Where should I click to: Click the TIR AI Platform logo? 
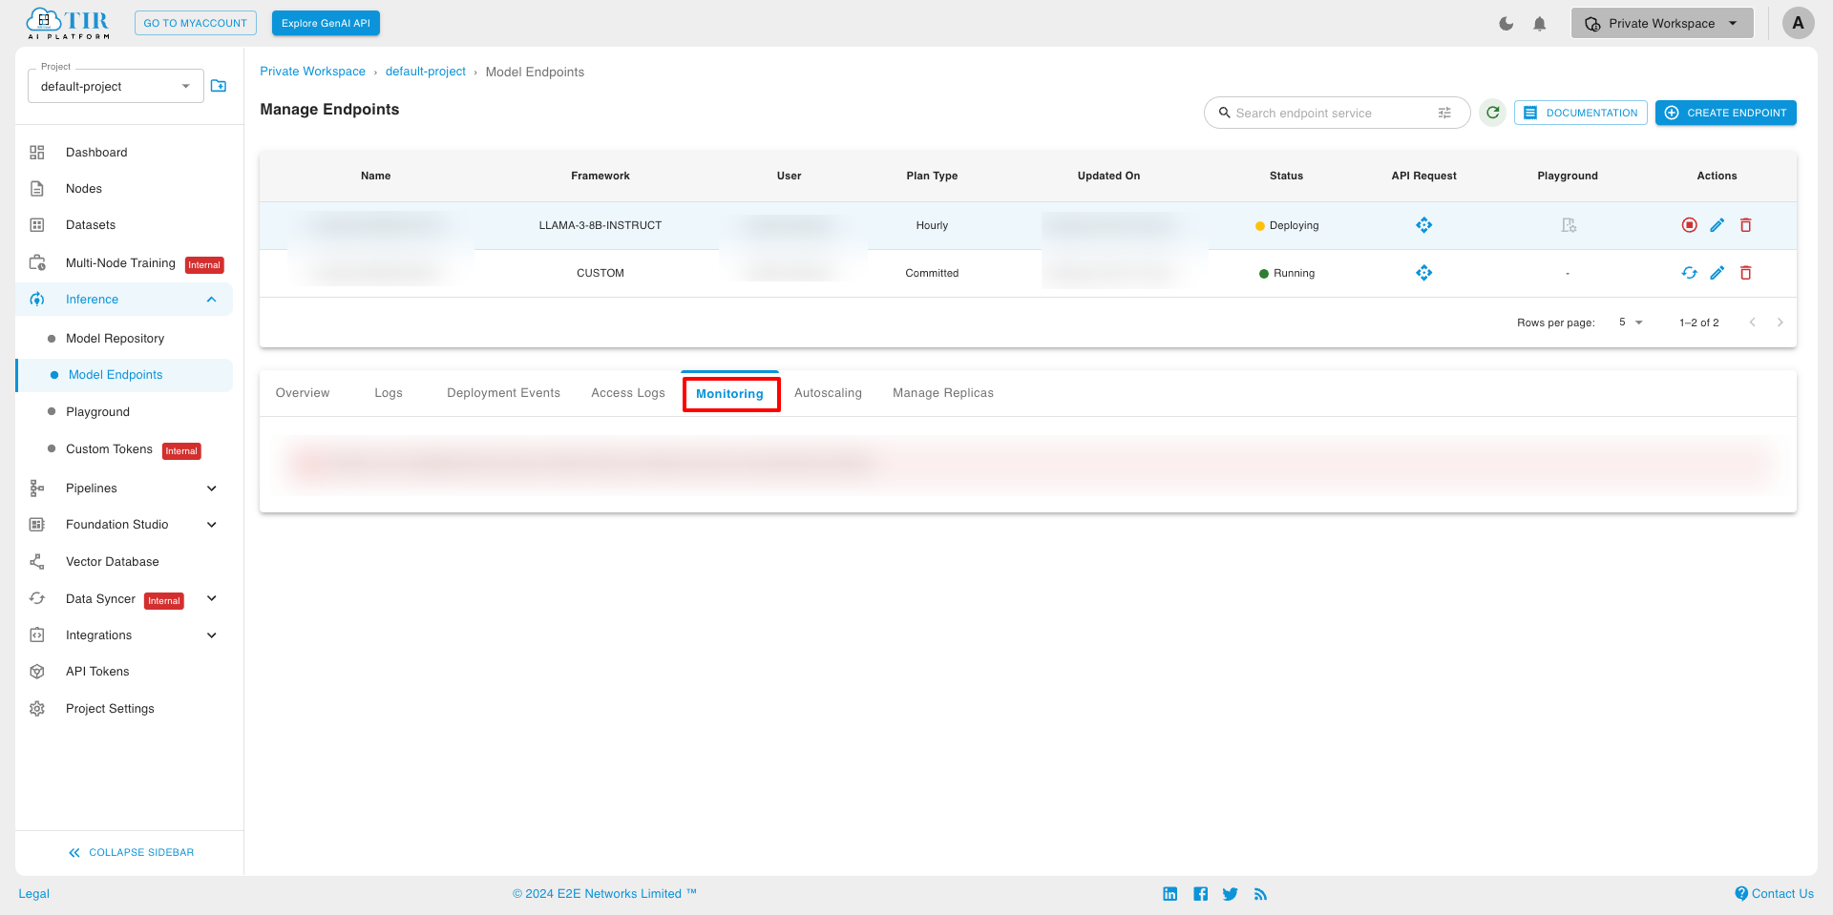(x=68, y=23)
